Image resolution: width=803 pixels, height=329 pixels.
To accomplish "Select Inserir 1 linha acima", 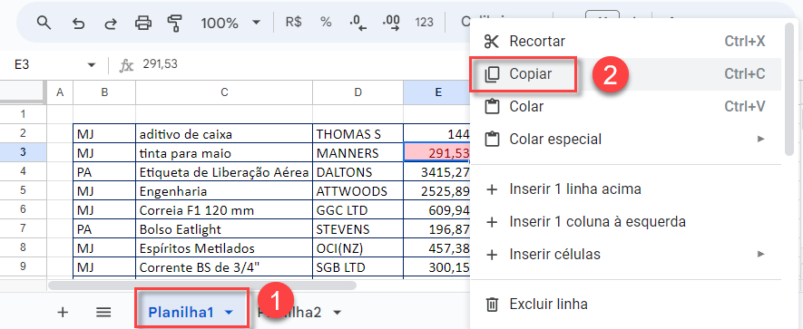I will pyautogui.click(x=626, y=189).
